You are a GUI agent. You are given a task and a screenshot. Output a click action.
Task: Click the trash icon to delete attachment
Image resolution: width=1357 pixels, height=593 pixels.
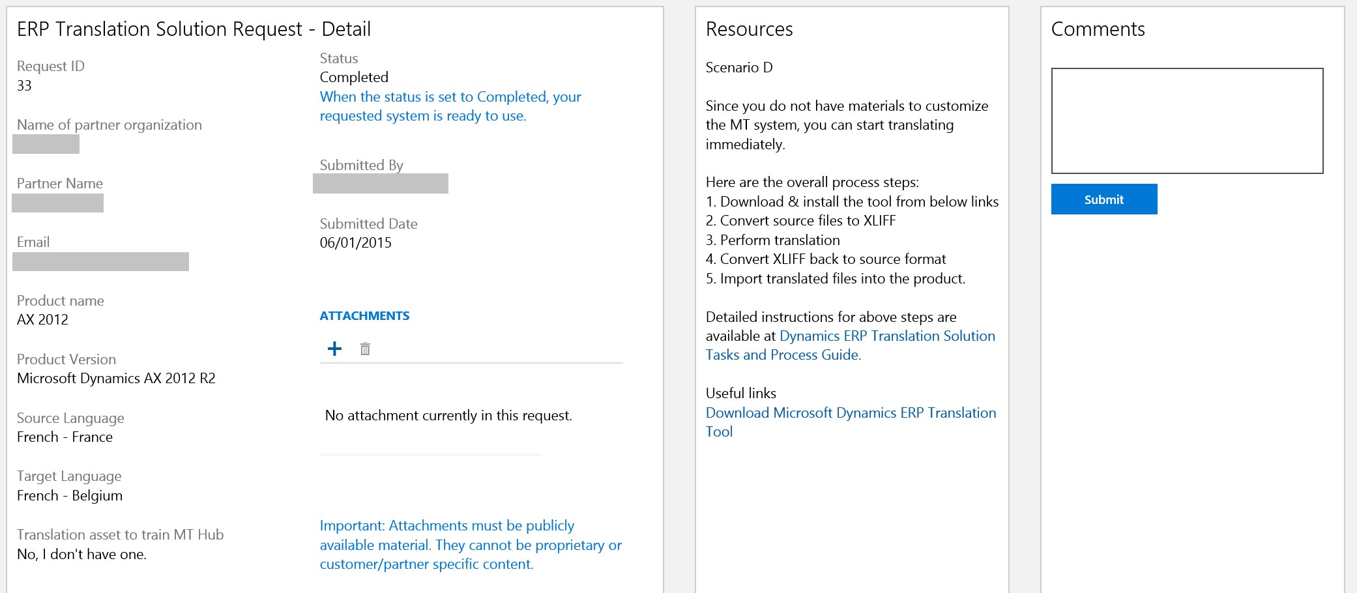(x=365, y=349)
